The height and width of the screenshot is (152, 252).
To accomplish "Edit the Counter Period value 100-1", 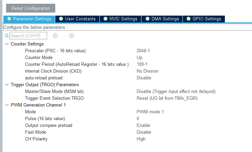I will pyautogui.click(x=142, y=64).
